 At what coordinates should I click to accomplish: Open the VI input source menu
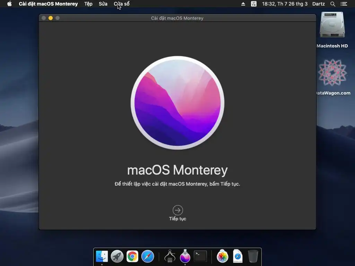pyautogui.click(x=254, y=4)
